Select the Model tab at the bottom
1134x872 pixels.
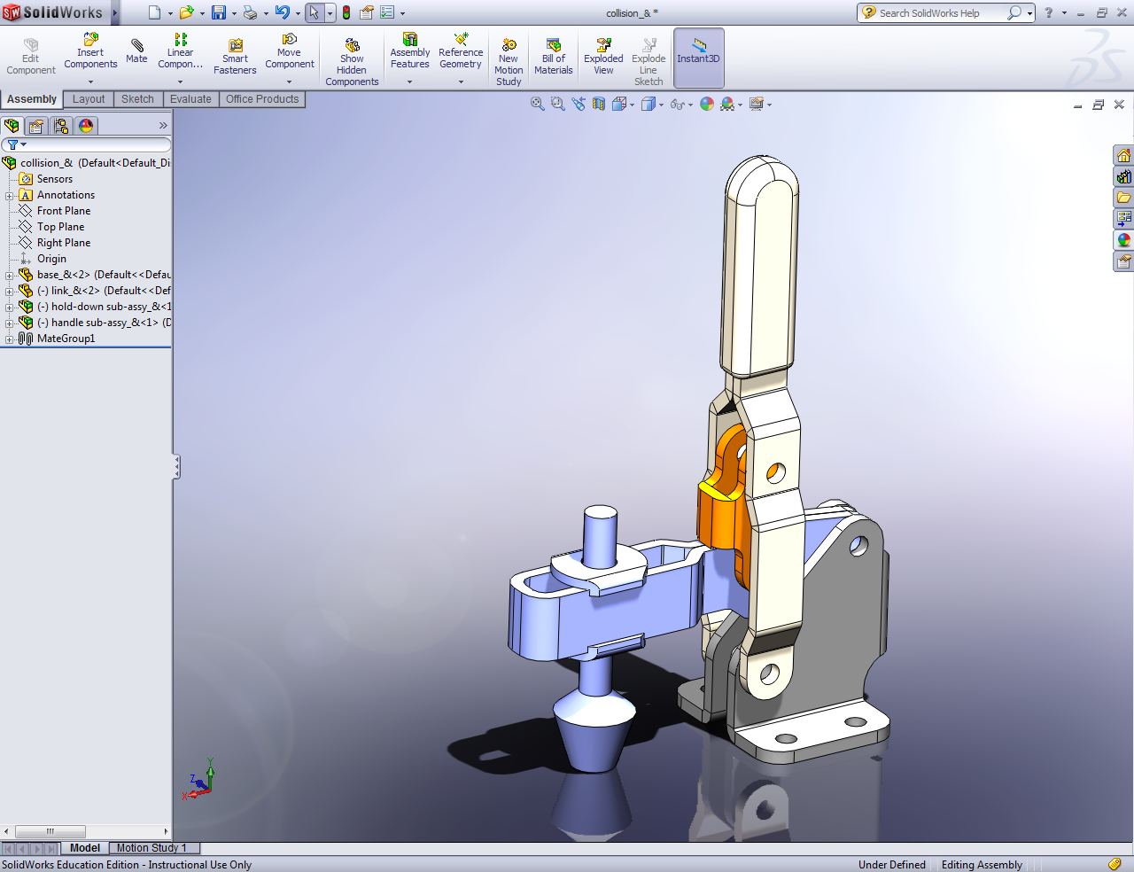click(x=85, y=848)
